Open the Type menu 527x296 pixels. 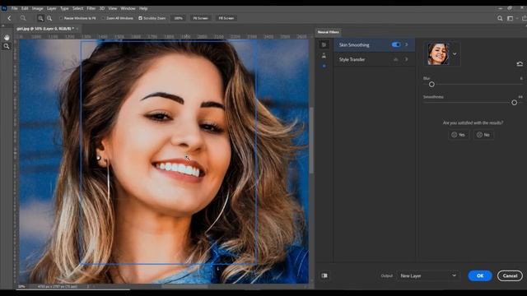tap(64, 8)
